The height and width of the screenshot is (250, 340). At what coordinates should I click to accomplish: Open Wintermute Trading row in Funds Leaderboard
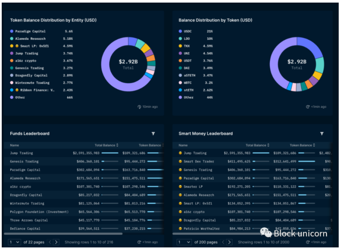[84, 203]
